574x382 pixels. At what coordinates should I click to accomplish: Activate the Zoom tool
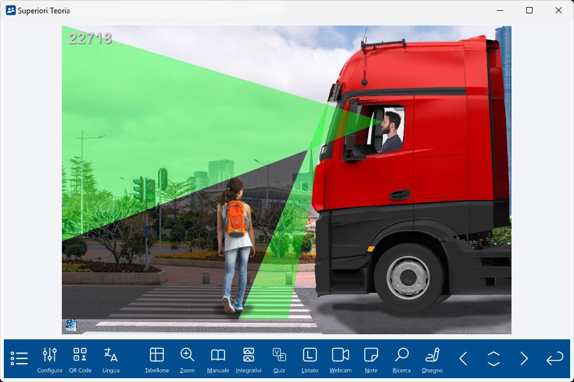188,360
